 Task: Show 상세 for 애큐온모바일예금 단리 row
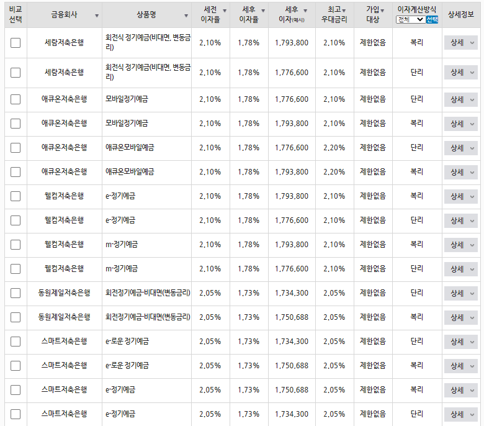tap(461, 148)
